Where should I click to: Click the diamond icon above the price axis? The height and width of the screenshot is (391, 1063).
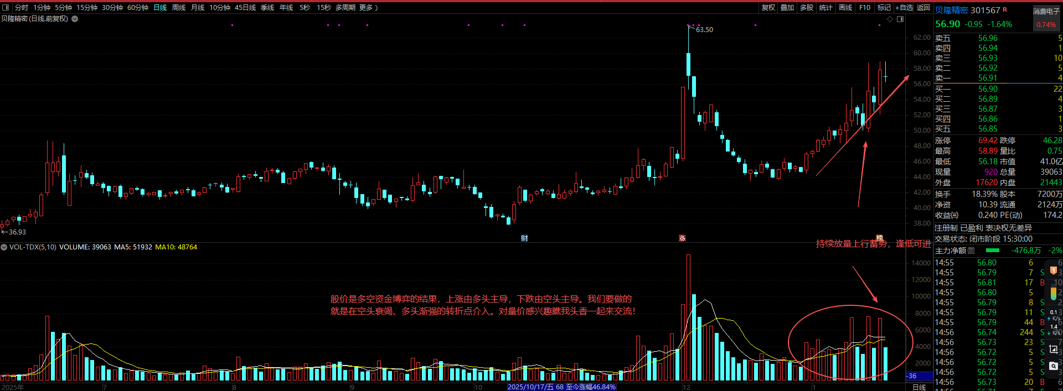coord(890,19)
